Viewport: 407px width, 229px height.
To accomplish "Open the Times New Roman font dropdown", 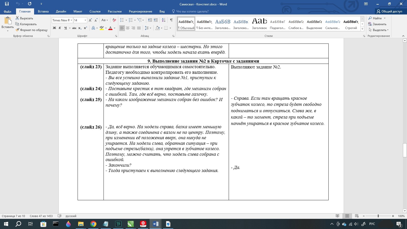I will point(71,20).
